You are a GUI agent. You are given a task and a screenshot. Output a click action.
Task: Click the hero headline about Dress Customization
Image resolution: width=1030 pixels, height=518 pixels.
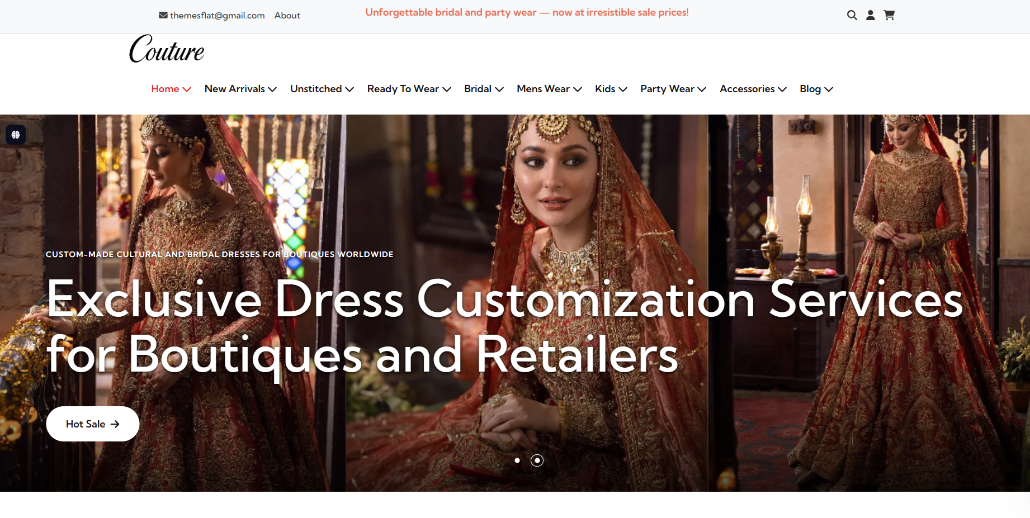click(503, 327)
